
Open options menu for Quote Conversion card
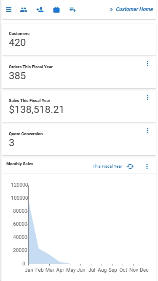point(147,131)
